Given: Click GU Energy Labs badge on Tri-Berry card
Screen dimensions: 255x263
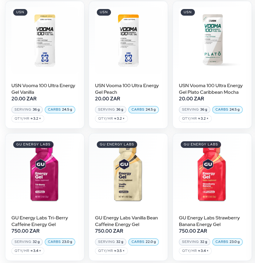Looking at the screenshot, I should (x=33, y=144).
